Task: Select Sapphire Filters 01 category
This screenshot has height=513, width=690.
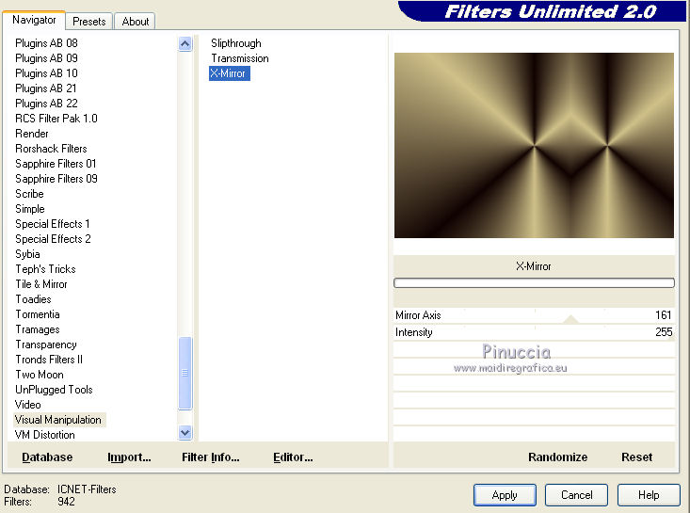Action: 56,164
